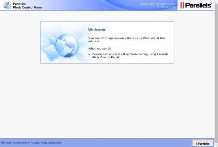Select the 'no Web site at this address' message
The image size is (218, 147).
tap(127, 40)
